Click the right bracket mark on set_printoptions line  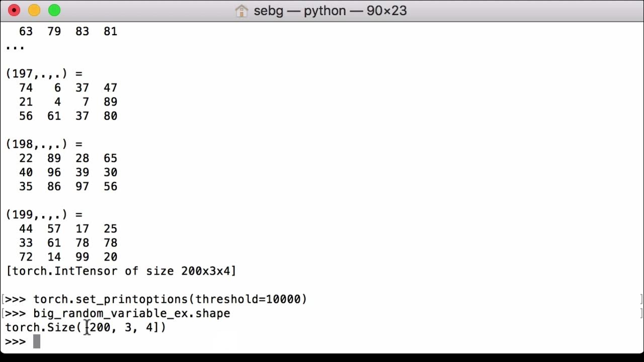641,299
